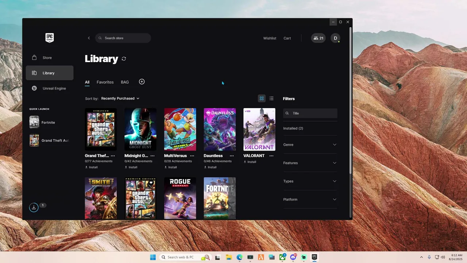Open the Grand Theft Auto V Enhanced cover
467x263 pixels.
[x=101, y=129]
